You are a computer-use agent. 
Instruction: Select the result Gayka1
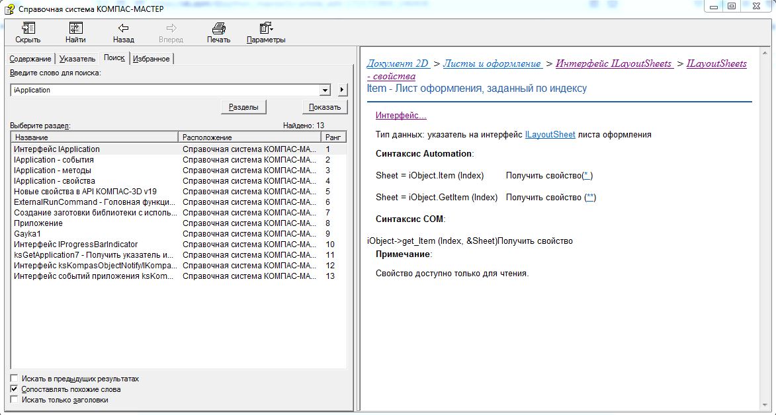(x=178, y=233)
